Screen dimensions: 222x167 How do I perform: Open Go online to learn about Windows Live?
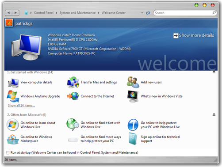(x=38, y=125)
